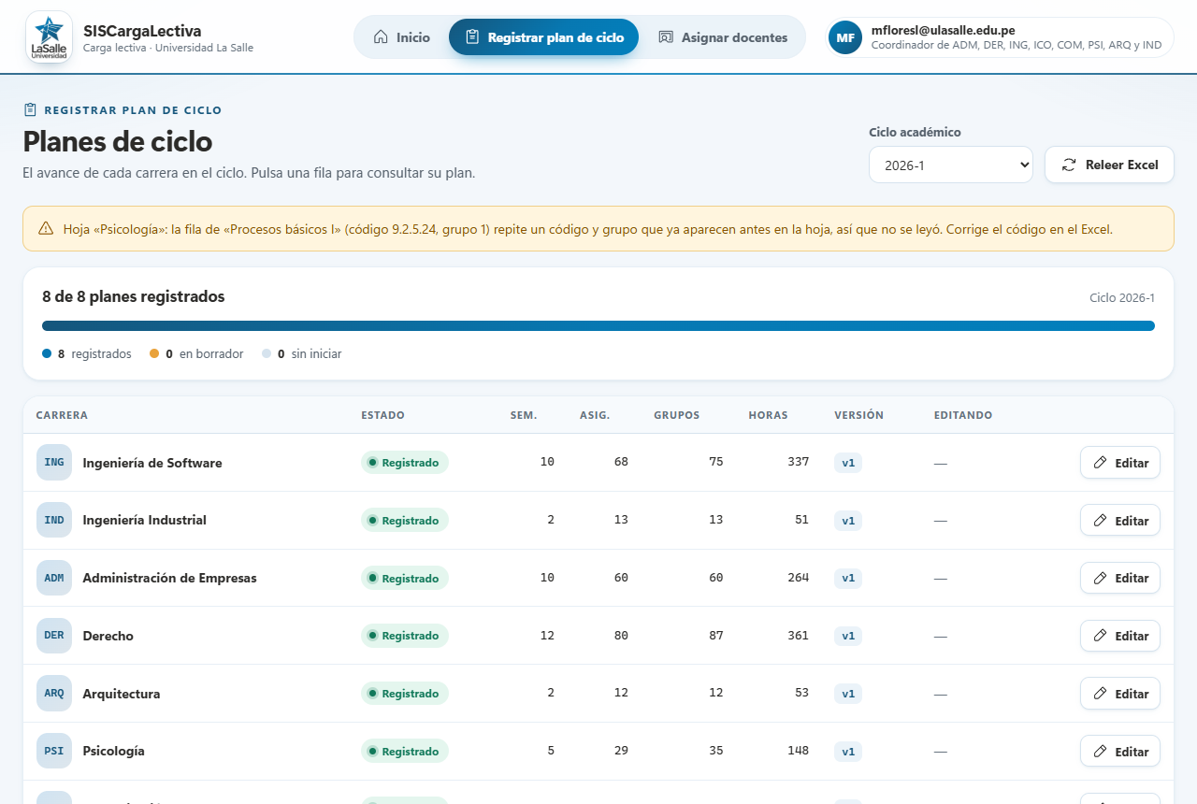Click the SISCargaLectiva app title
1197x804 pixels.
tap(142, 31)
